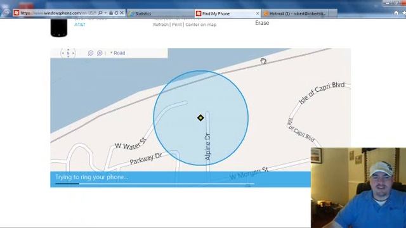Focus the windowsphone.com URL field
406x228 pixels.
pos(58,13)
